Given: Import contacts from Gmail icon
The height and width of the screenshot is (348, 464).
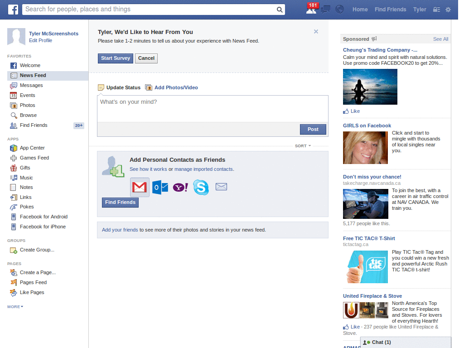Looking at the screenshot, I should (140, 187).
